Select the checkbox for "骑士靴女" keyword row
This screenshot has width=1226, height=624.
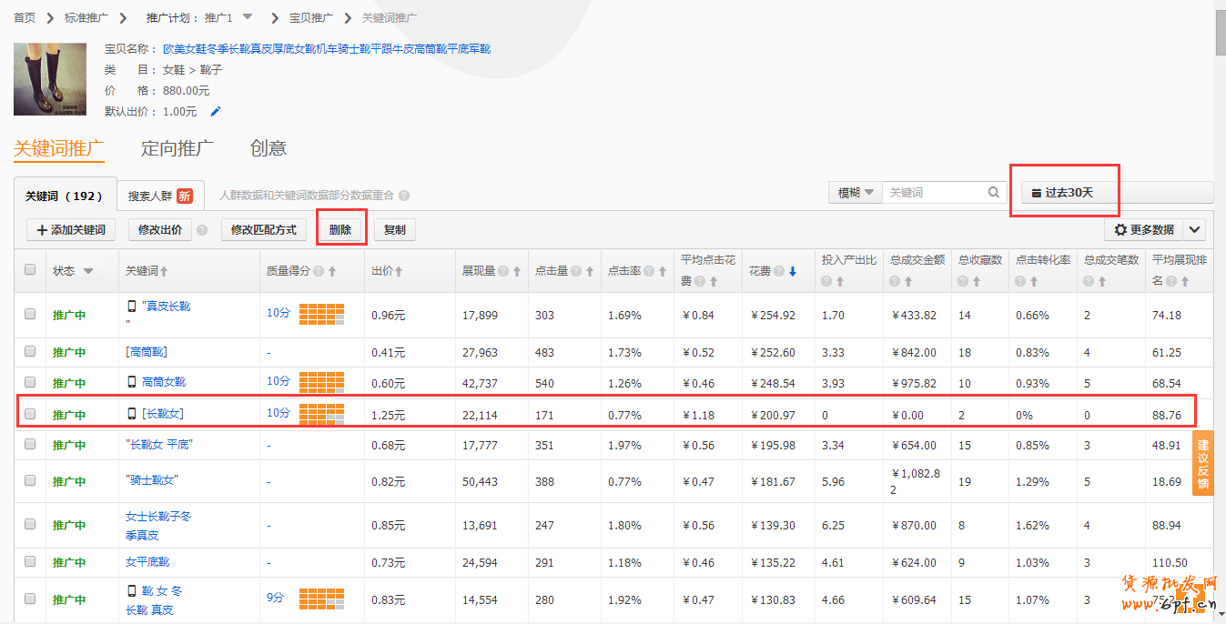pos(30,480)
